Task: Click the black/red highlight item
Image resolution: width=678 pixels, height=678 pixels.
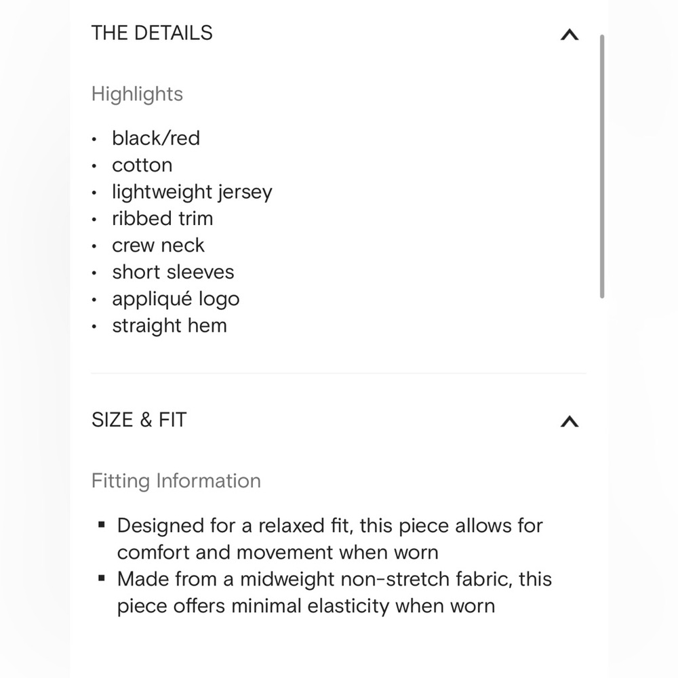Action: [156, 138]
